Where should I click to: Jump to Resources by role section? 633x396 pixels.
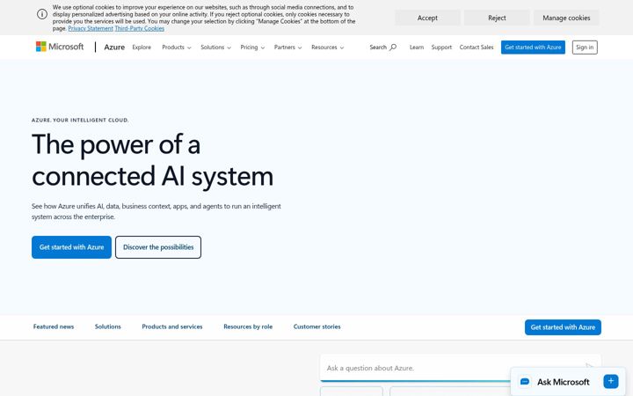coord(248,326)
